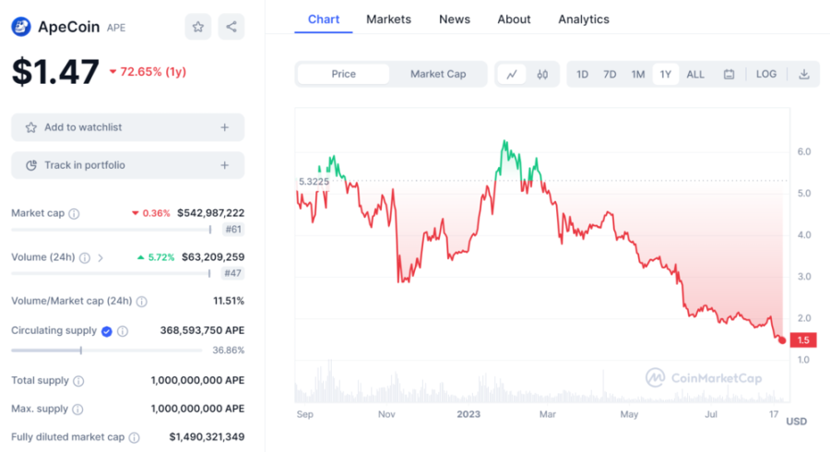Click the 2023 label on time axis
This screenshot has height=452, width=830.
coord(468,414)
